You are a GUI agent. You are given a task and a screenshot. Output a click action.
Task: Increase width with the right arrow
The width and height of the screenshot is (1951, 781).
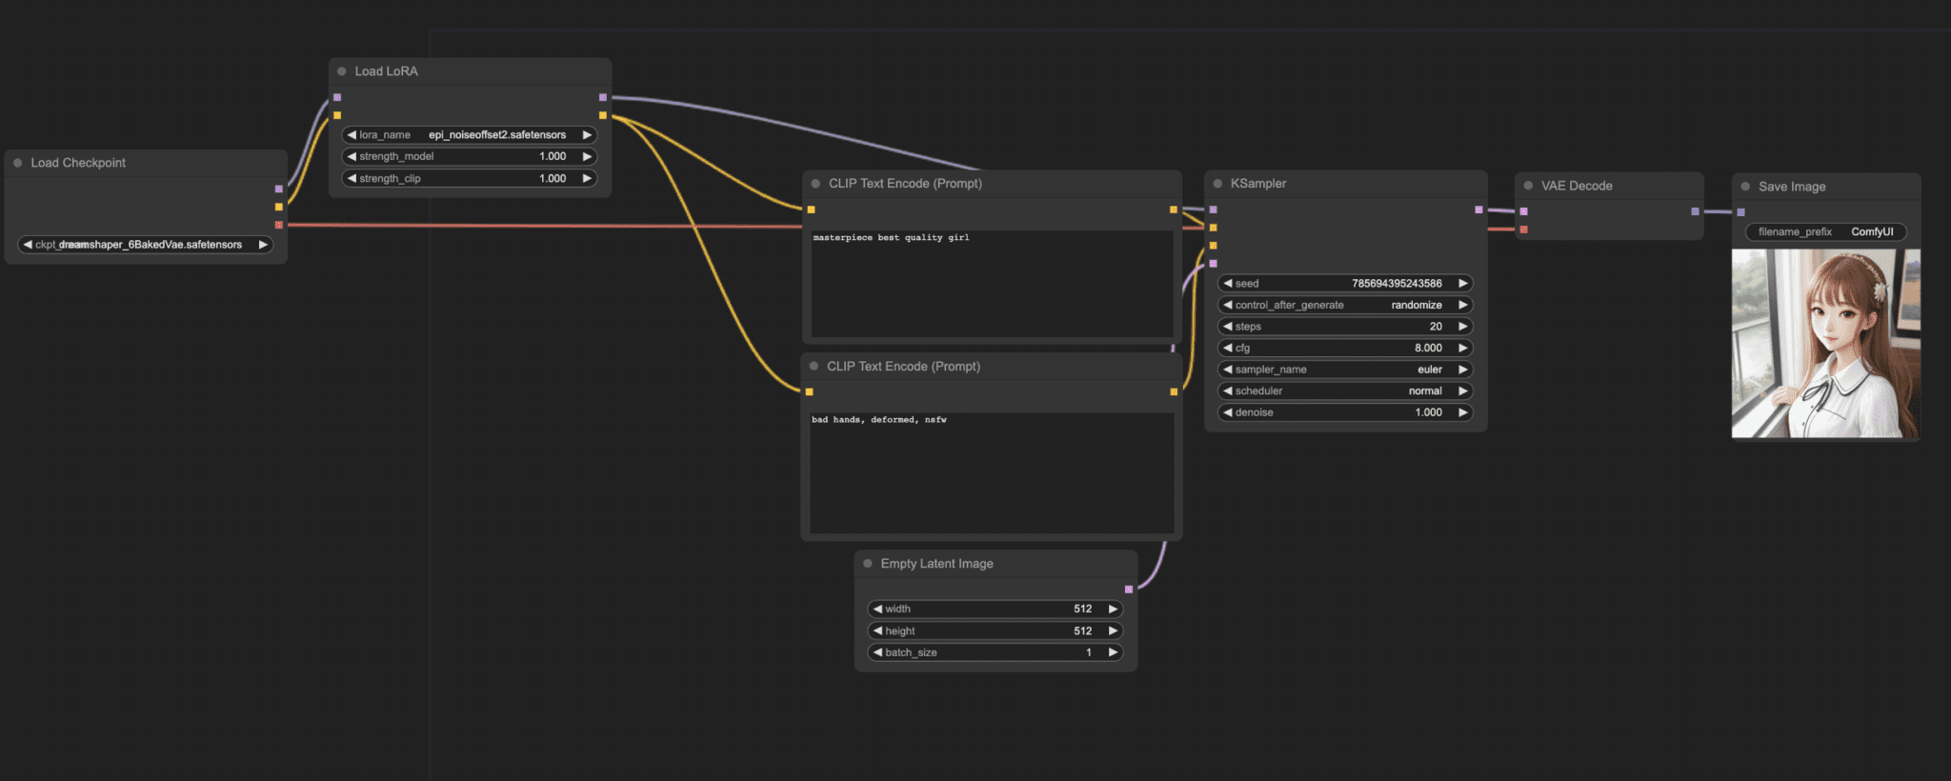point(1113,609)
